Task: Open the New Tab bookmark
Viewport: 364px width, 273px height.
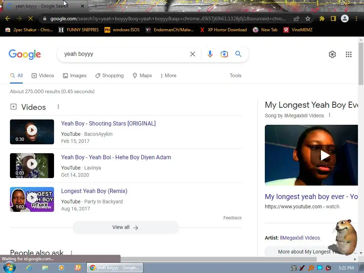Action: (265, 30)
